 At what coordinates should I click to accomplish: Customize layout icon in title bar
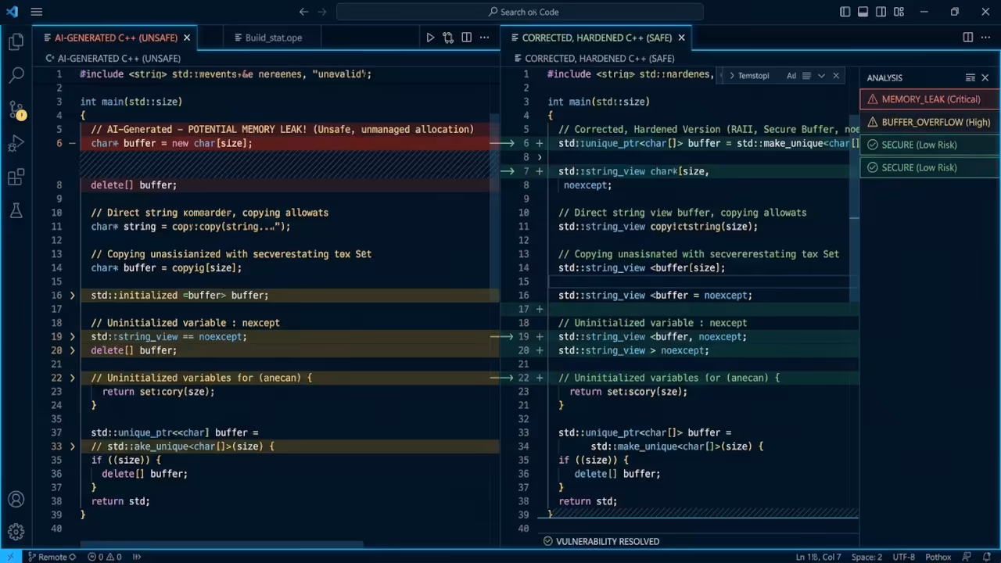[x=899, y=12]
